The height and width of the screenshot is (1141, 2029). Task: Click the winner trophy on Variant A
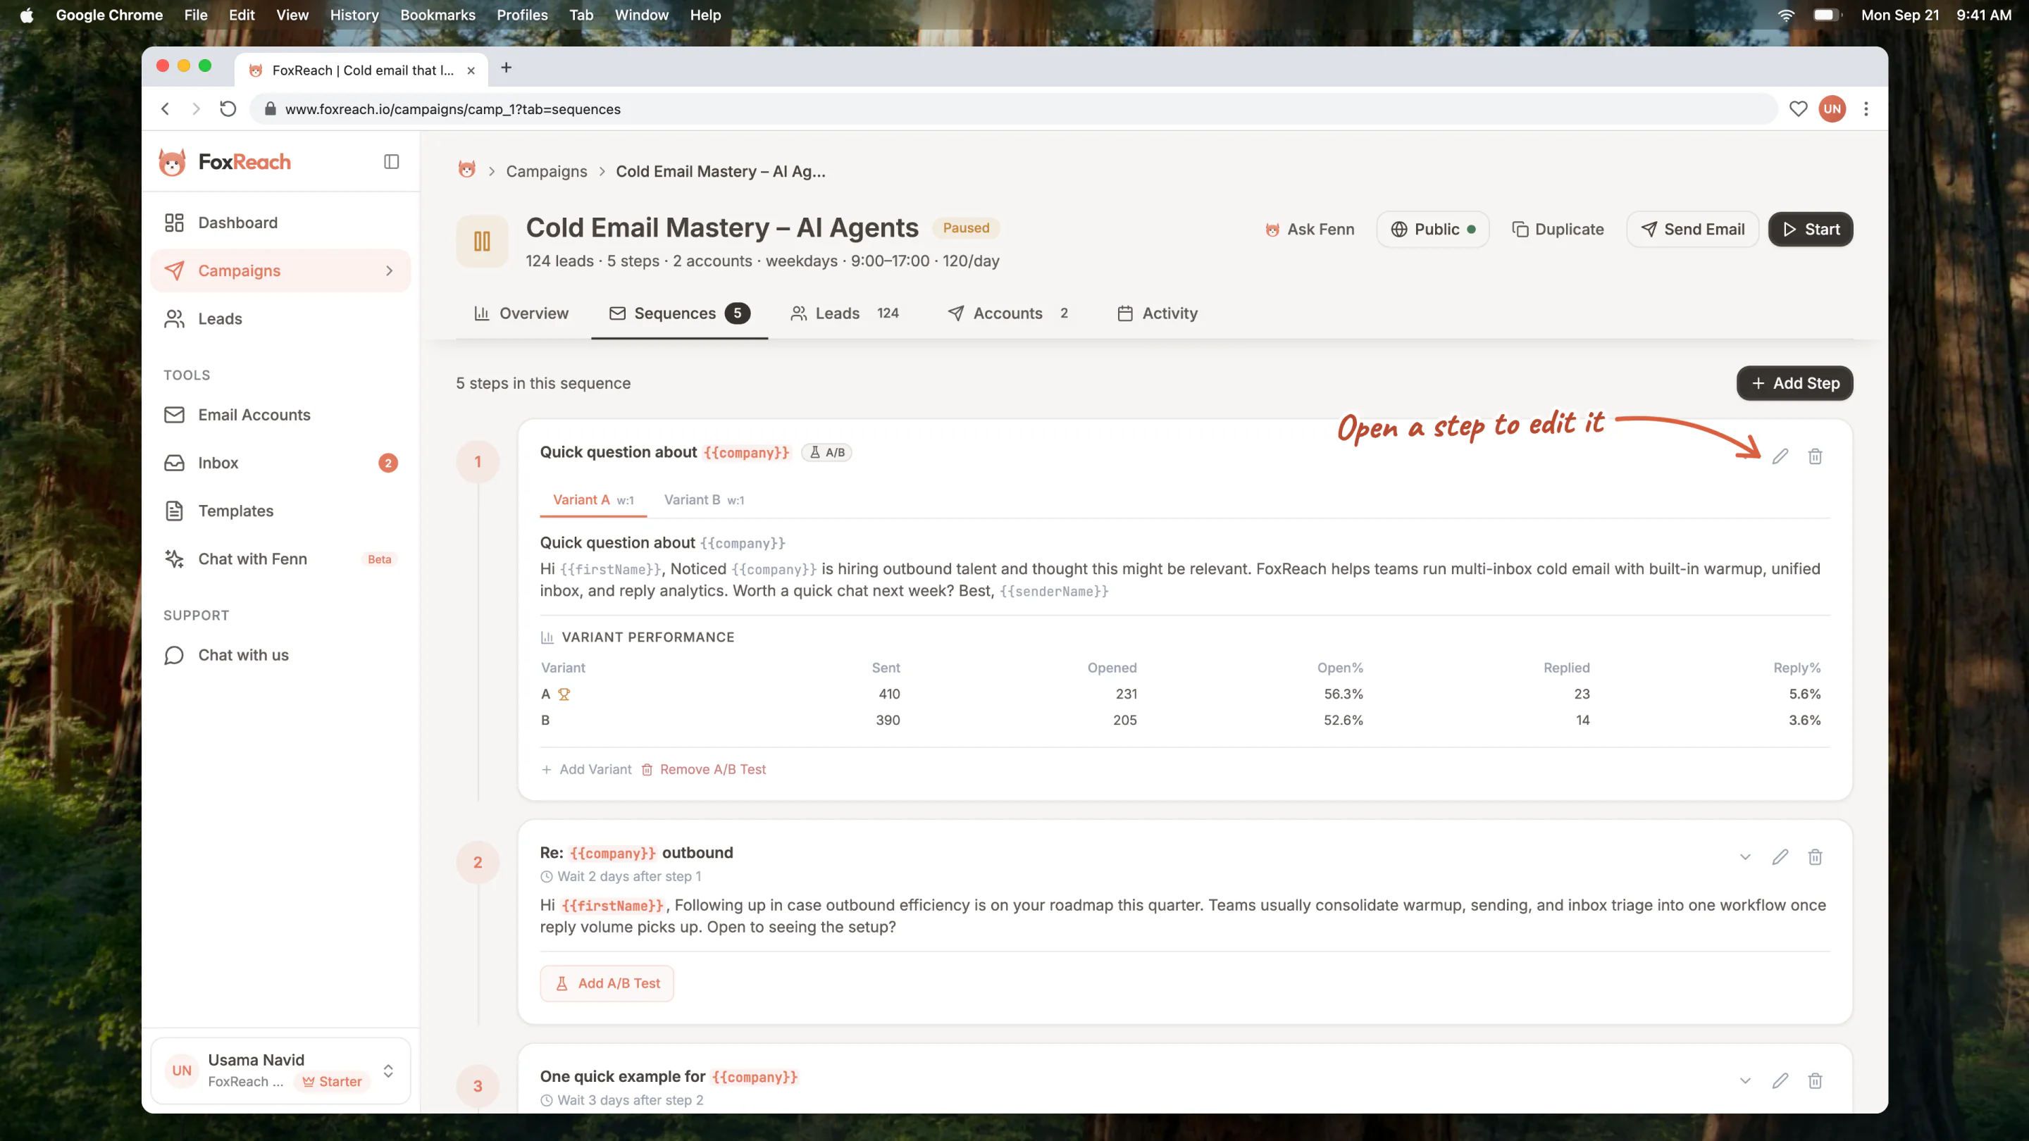pyautogui.click(x=564, y=694)
